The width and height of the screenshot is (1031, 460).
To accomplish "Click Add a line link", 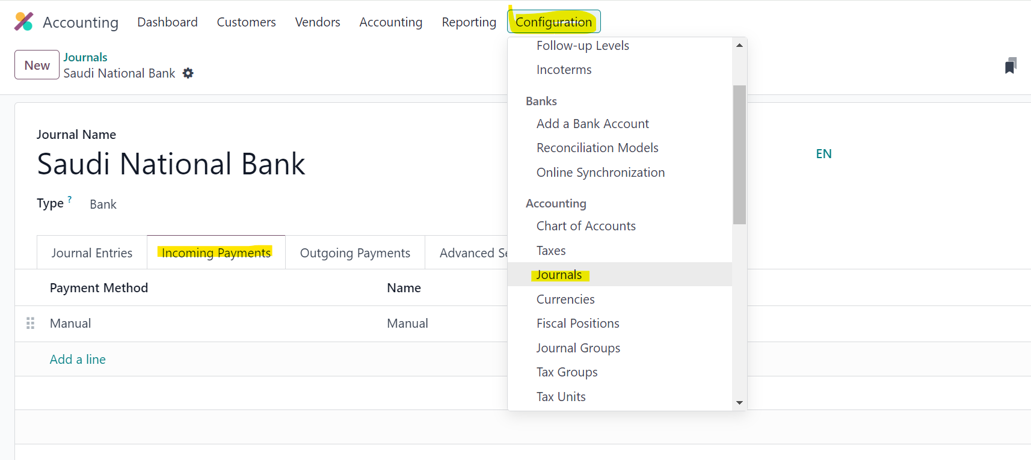I will [78, 360].
